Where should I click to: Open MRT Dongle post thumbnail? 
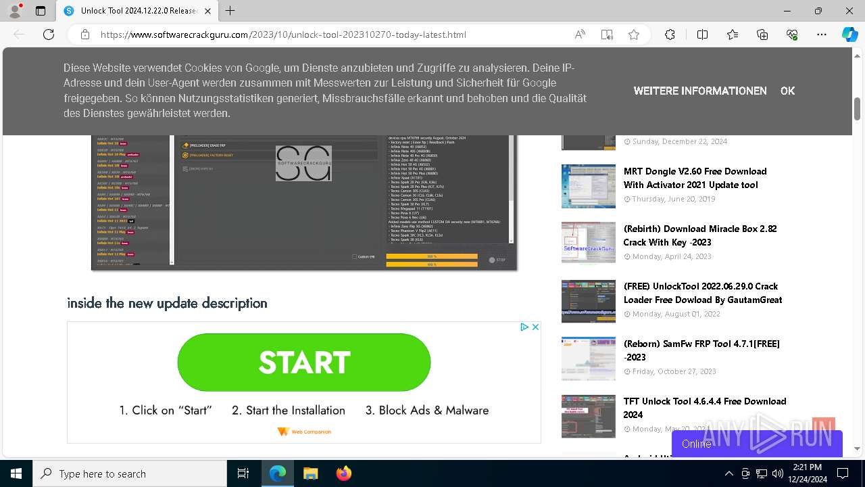tap(589, 186)
